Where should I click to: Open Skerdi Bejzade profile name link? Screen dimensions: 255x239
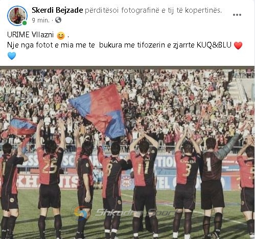click(57, 10)
